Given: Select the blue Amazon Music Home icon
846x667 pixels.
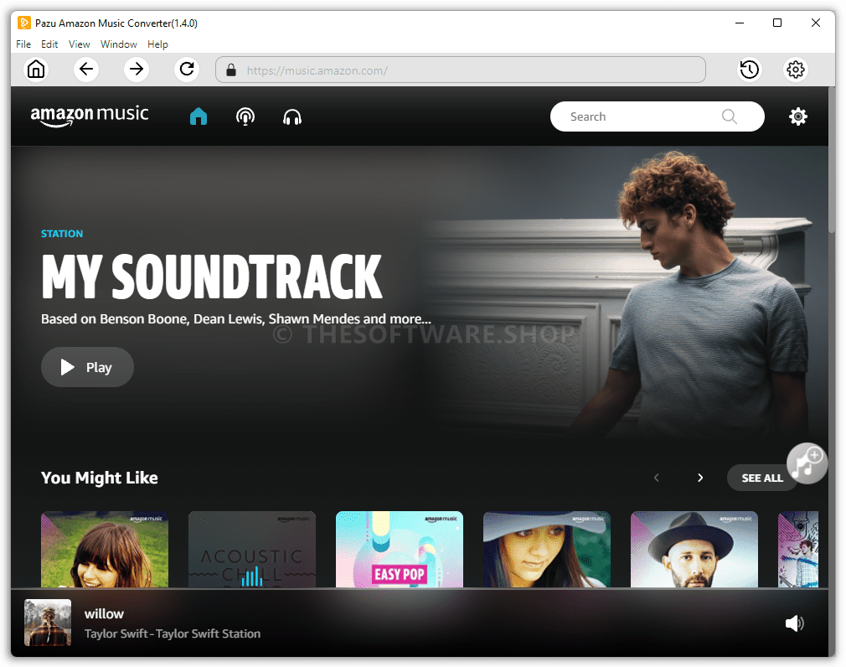Looking at the screenshot, I should (199, 116).
